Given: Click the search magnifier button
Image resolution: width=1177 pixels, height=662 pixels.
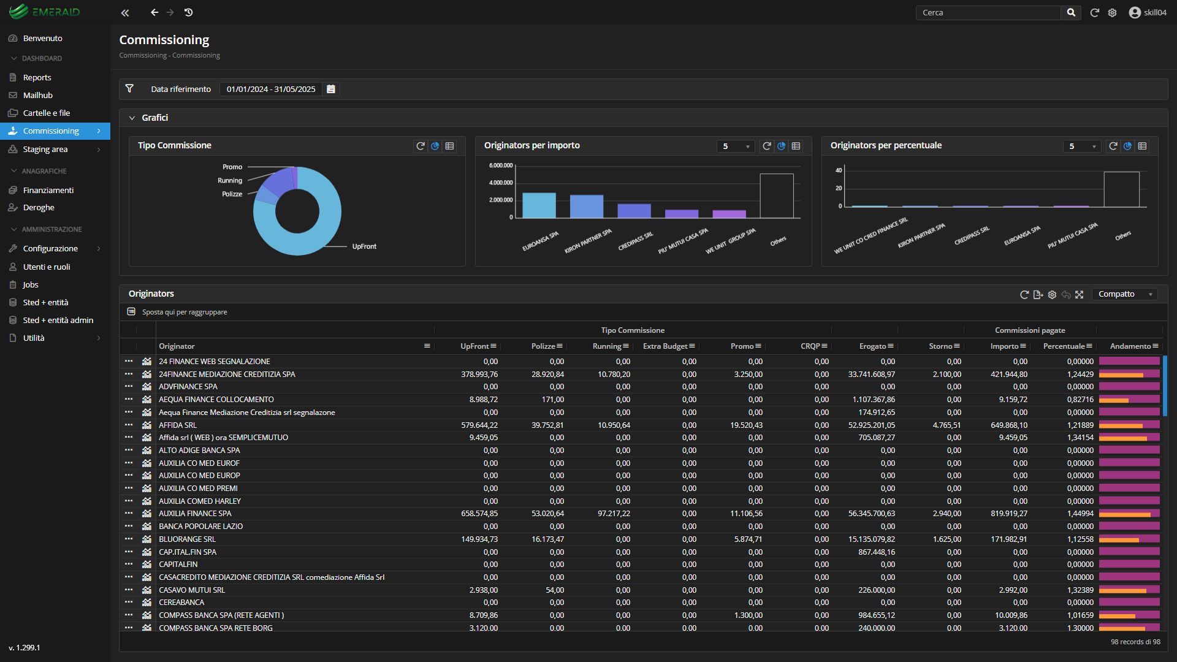Looking at the screenshot, I should pyautogui.click(x=1071, y=12).
